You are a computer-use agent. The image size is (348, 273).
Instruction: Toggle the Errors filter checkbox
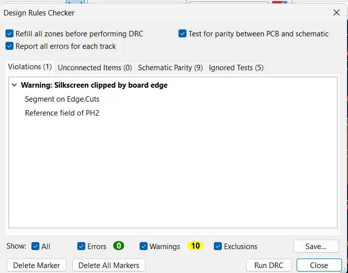tap(81, 246)
